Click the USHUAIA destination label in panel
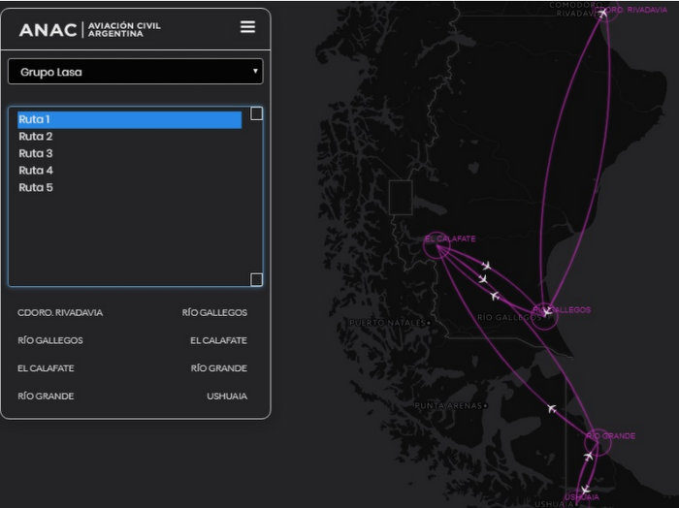Viewport: 679px width, 508px height. [226, 397]
